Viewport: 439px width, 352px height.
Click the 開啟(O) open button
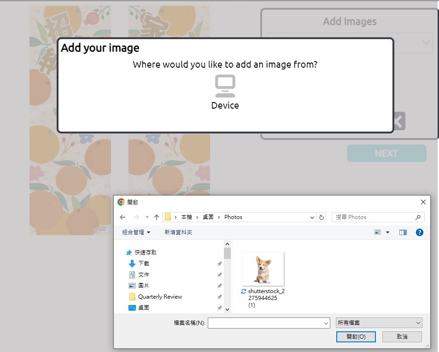click(356, 337)
